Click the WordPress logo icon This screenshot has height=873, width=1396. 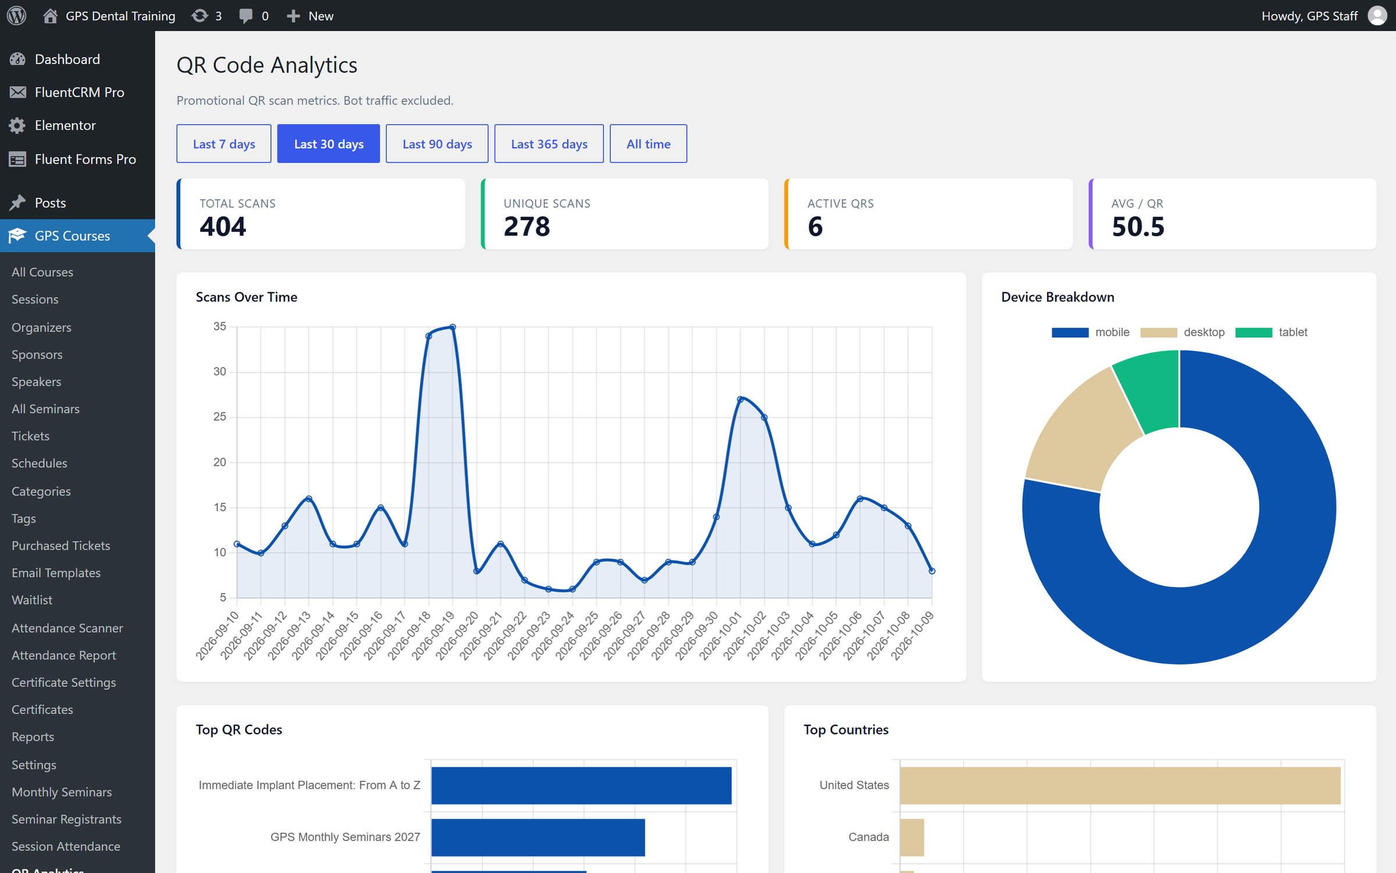click(x=17, y=16)
